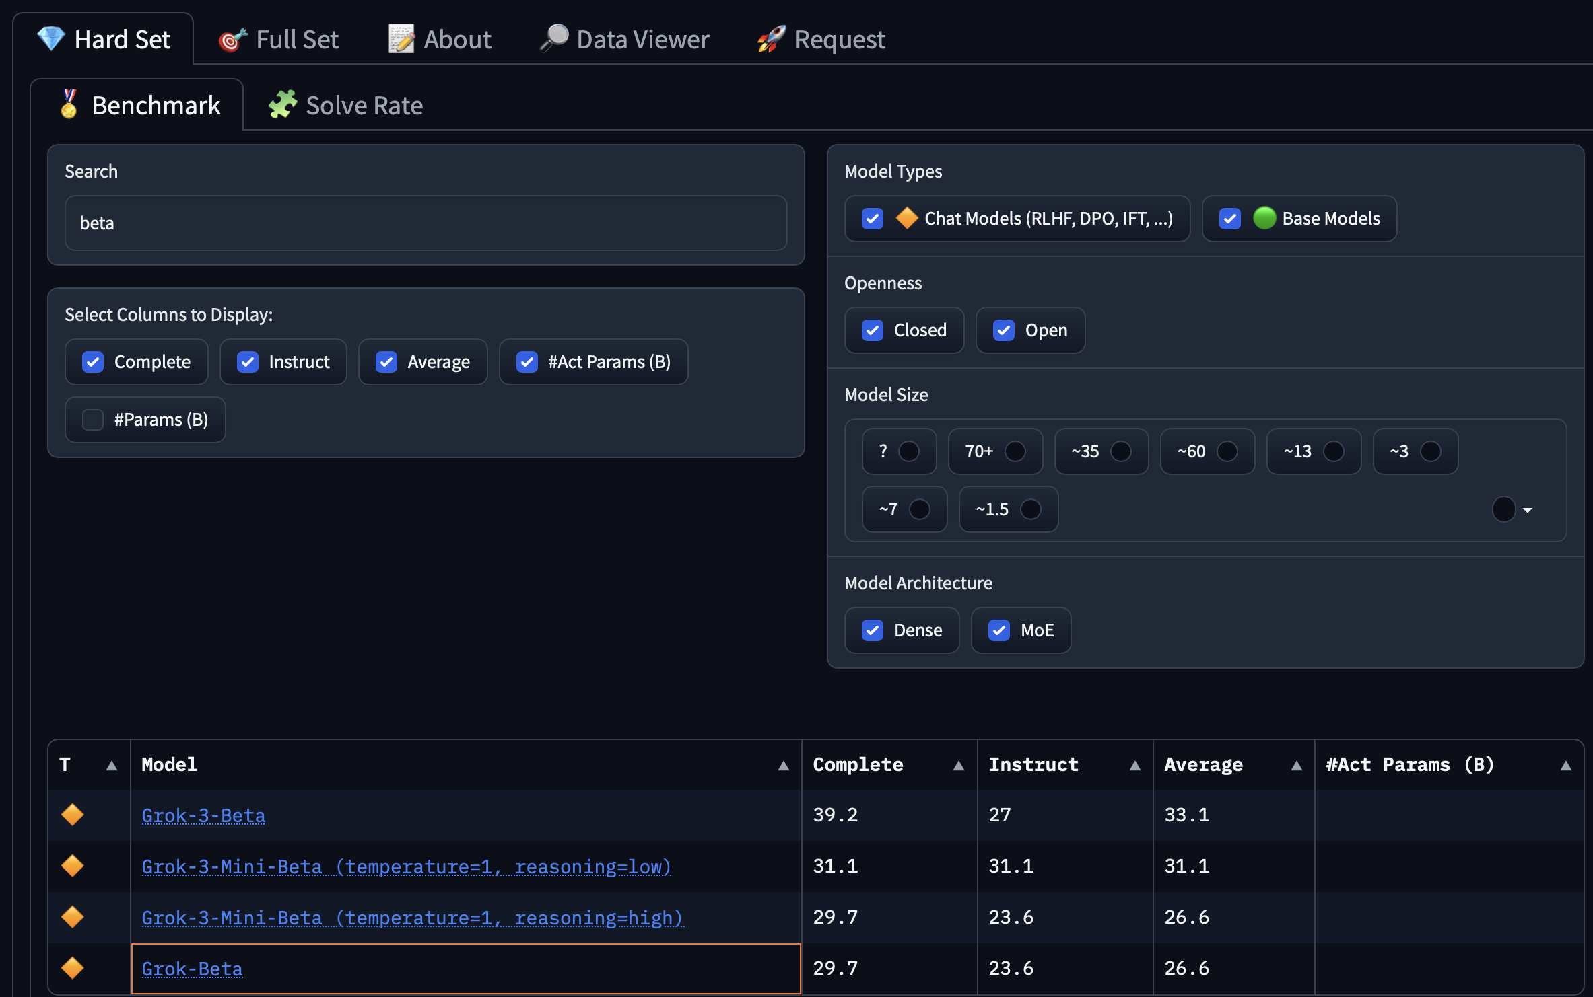Open the Grok-Beta model link
Viewport: 1593px width, 997px height.
point(192,969)
